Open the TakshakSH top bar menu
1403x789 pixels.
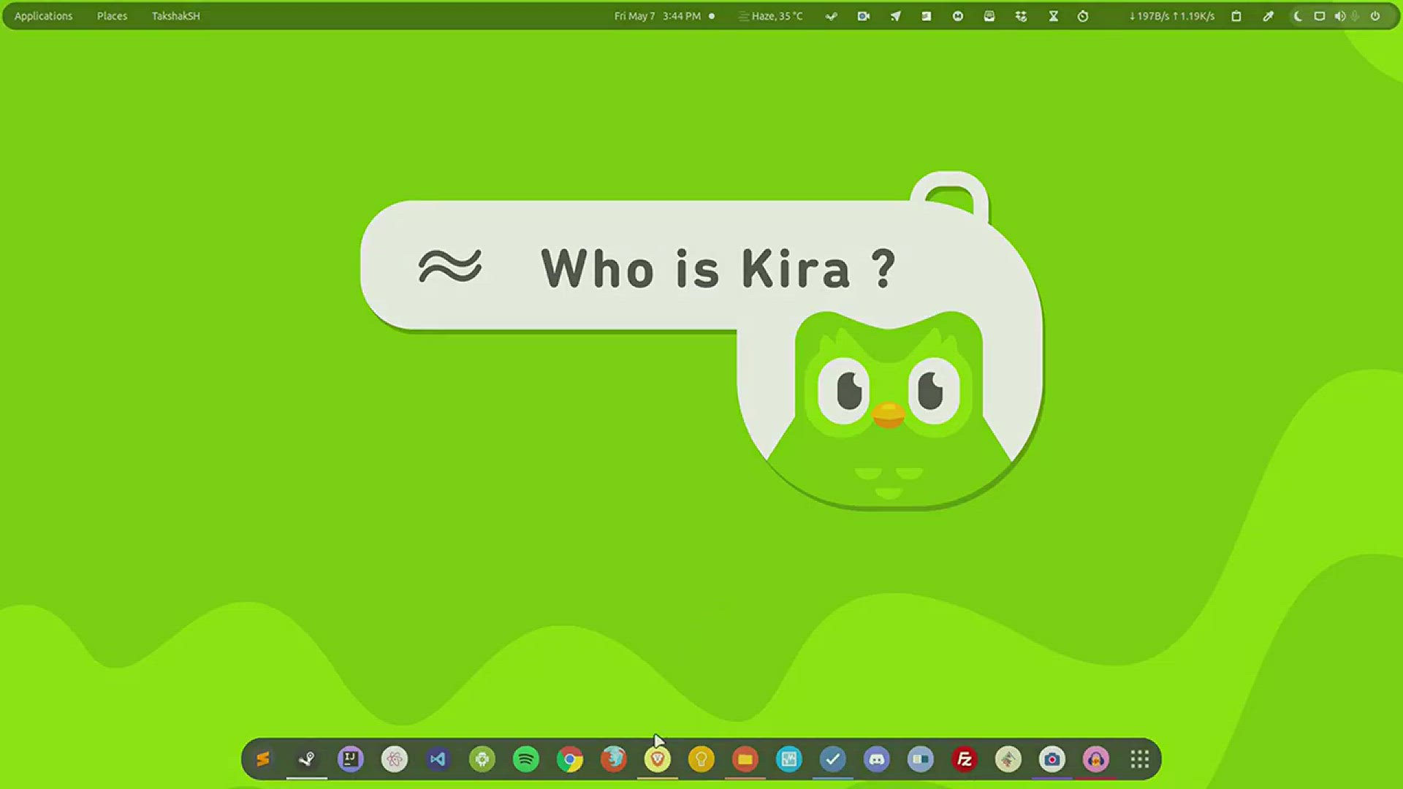pyautogui.click(x=175, y=16)
